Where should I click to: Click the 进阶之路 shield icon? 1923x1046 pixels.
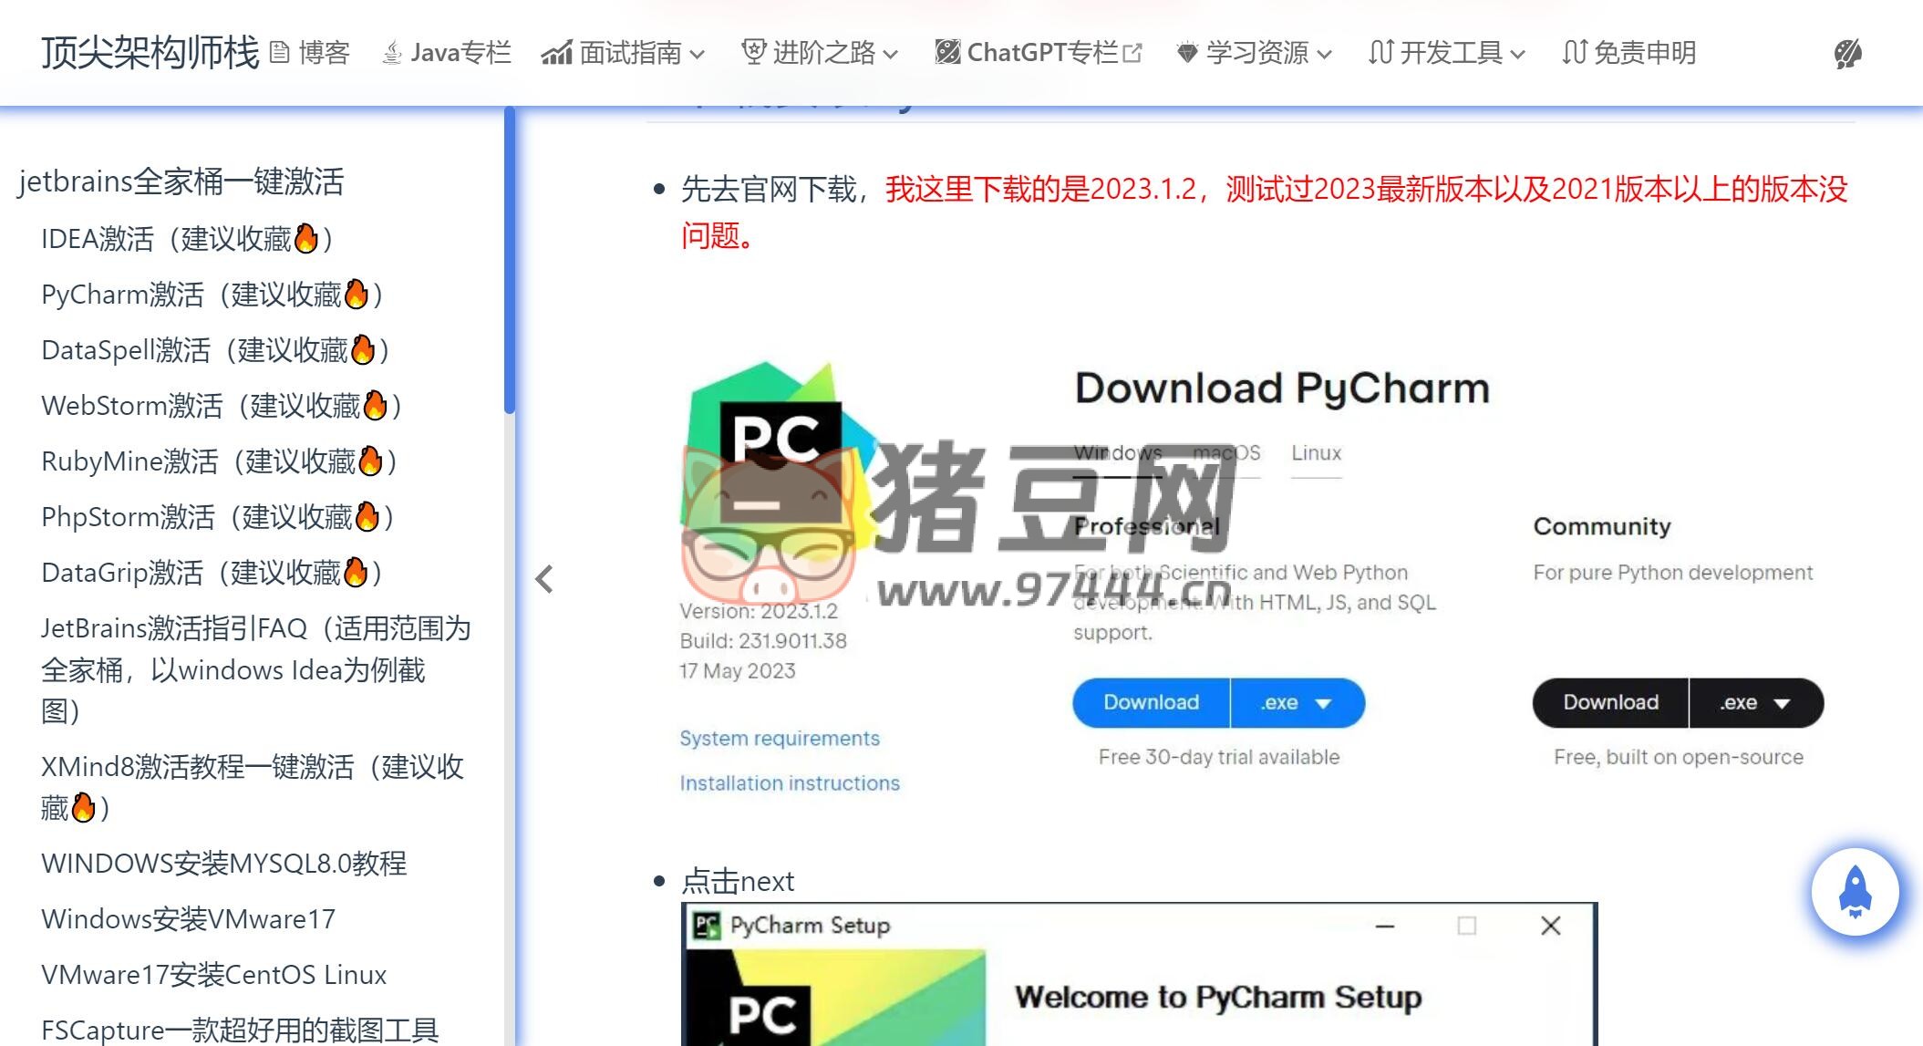[753, 53]
